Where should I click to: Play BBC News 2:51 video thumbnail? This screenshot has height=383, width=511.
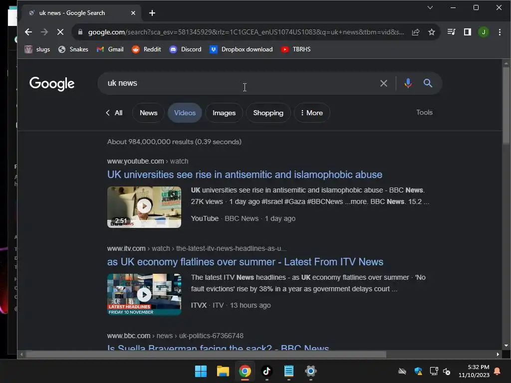pyautogui.click(x=144, y=207)
